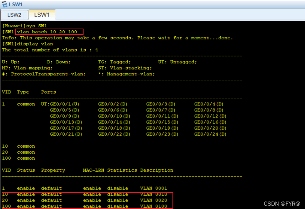Click the '[Huawei]sys SW1' line
305x209 pixels.
click(25, 26)
